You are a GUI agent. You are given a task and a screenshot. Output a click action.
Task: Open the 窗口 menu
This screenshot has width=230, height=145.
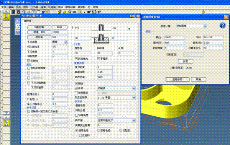click(x=61, y=7)
